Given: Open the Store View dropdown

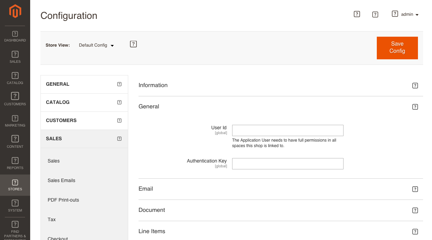Looking at the screenshot, I should pyautogui.click(x=96, y=45).
